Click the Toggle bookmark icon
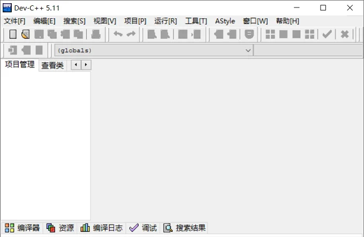This screenshot has width=364, height=237. click(x=26, y=50)
